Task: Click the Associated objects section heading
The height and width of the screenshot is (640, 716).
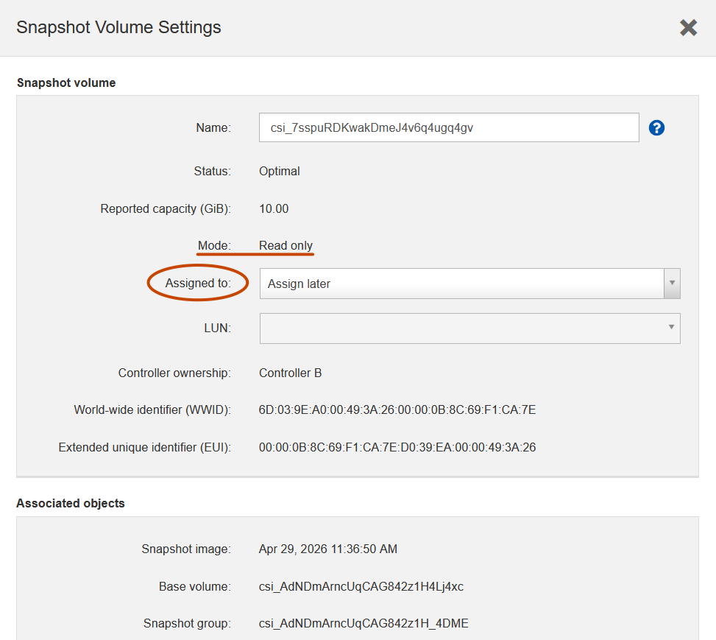Action: point(71,503)
